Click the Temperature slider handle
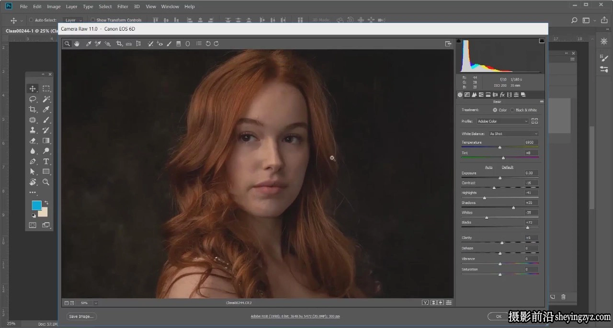Image resolution: width=613 pixels, height=328 pixels. (x=500, y=147)
